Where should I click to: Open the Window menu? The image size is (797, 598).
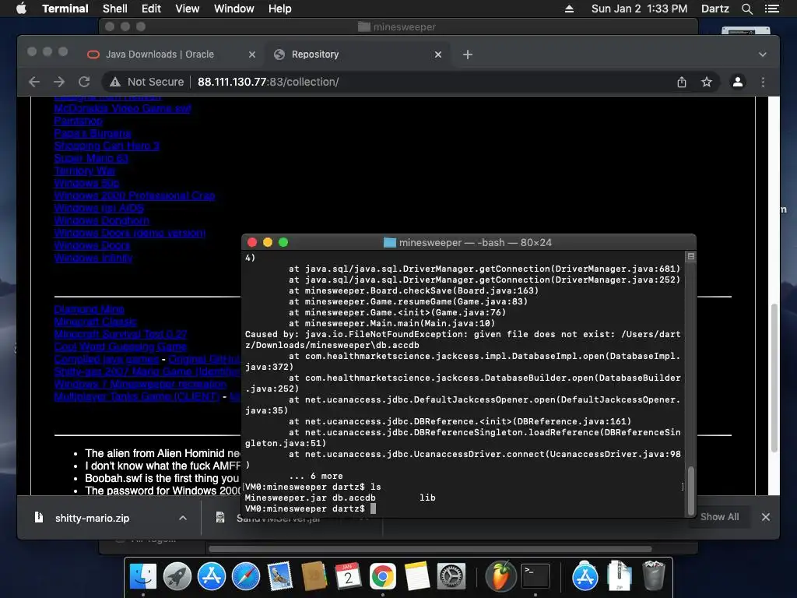[233, 9]
